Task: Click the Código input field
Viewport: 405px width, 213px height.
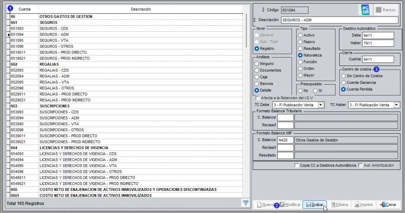Action: coord(295,10)
